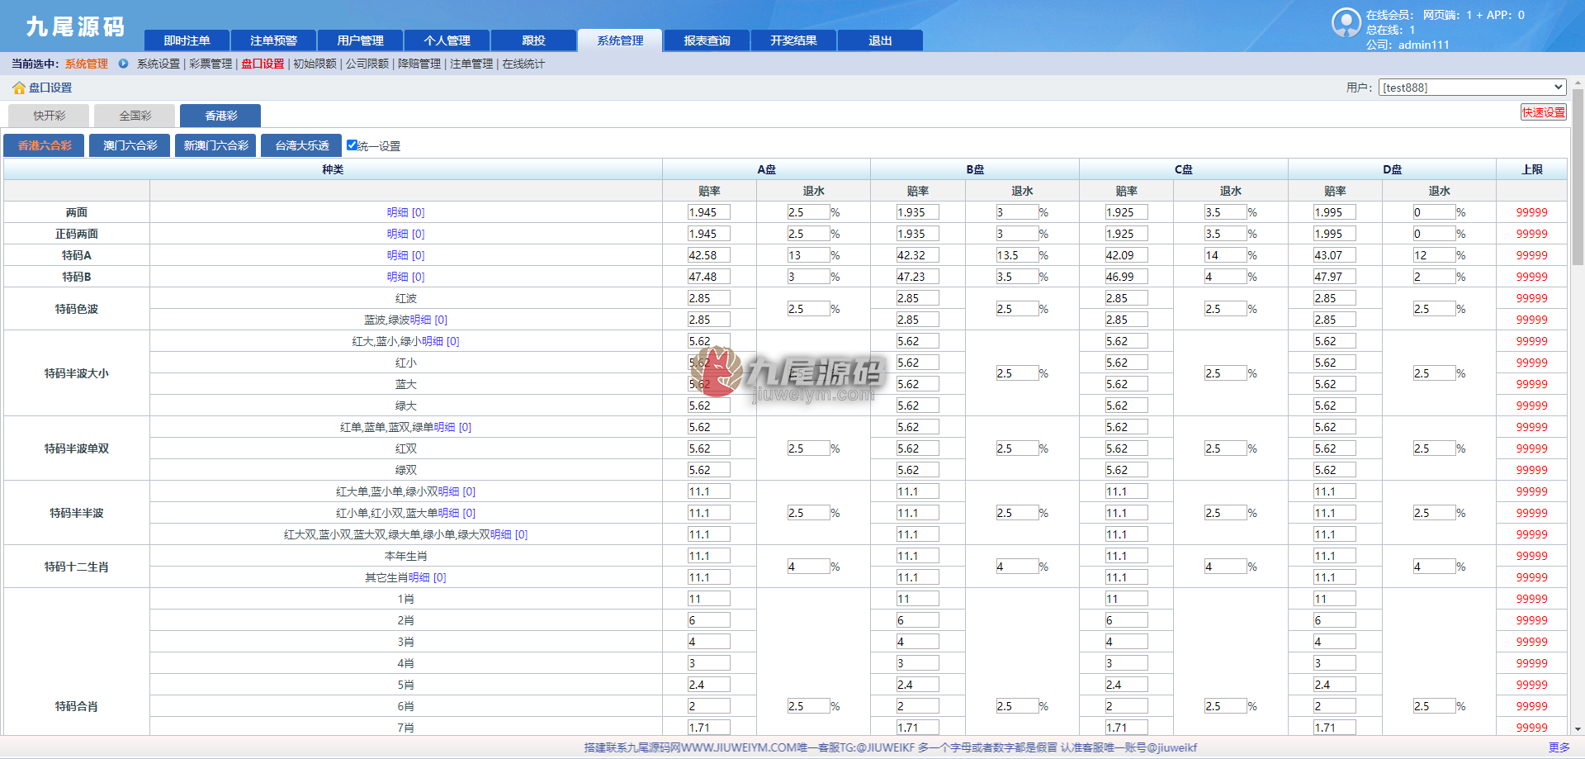The image size is (1585, 759).
Task: Click the 初始限额 submenu link
Action: [x=315, y=64]
